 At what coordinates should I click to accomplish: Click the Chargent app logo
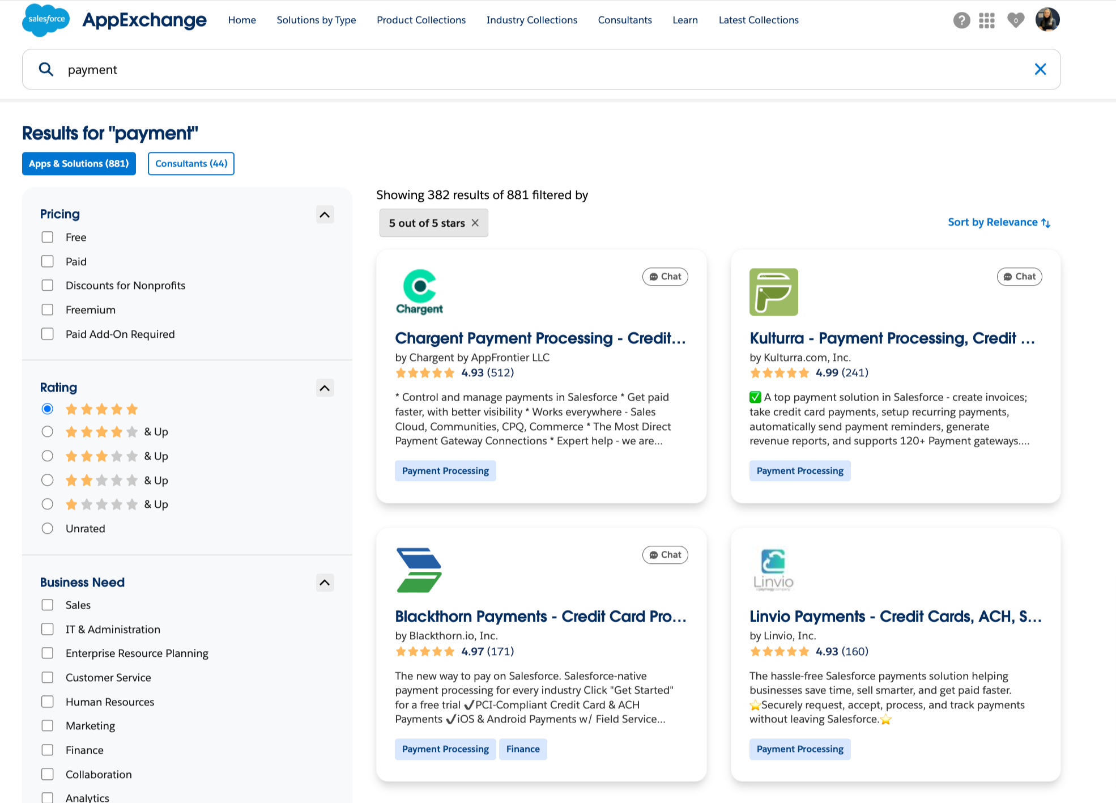click(x=419, y=292)
